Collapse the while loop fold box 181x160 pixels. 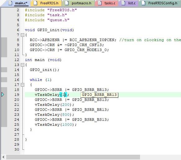click(22, 85)
